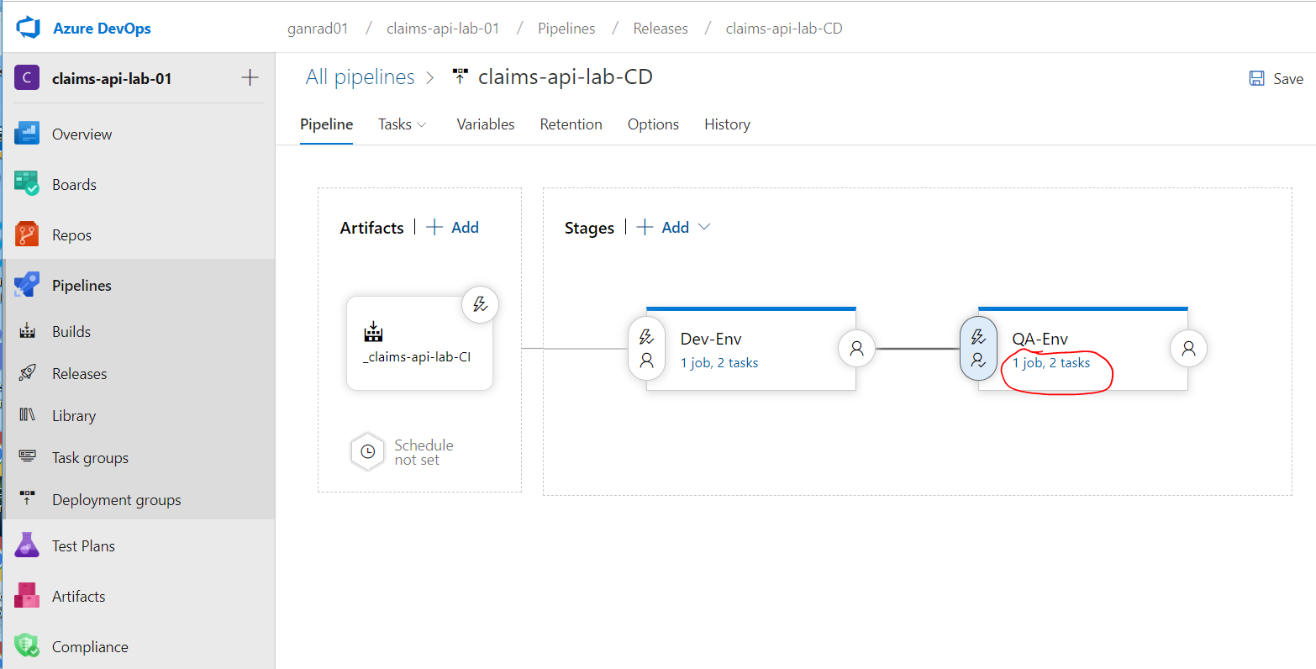Click the claims-api-lab-CD pipeline title

tap(566, 77)
